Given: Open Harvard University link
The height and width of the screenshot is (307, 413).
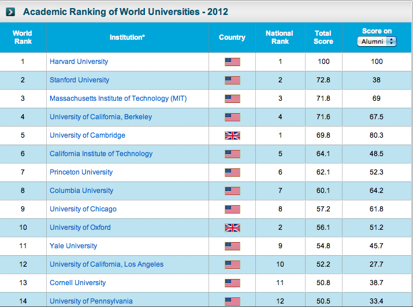Looking at the screenshot, I should 79,62.
